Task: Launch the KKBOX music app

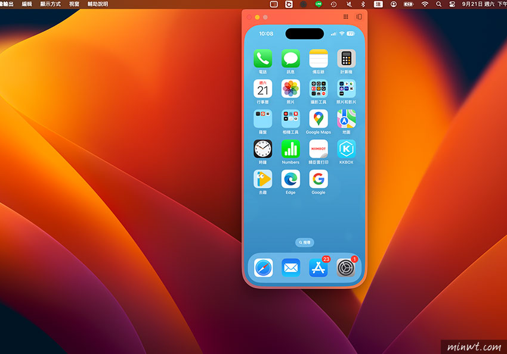Action: pos(347,149)
